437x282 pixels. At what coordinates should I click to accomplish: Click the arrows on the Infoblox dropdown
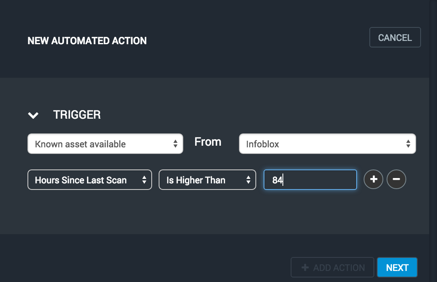click(x=408, y=144)
